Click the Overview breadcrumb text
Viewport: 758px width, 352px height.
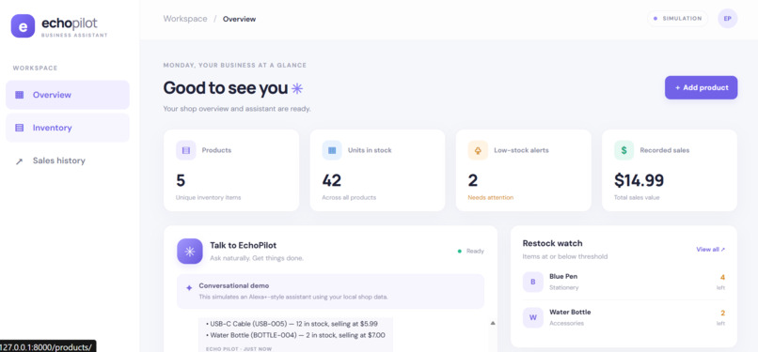pos(239,20)
